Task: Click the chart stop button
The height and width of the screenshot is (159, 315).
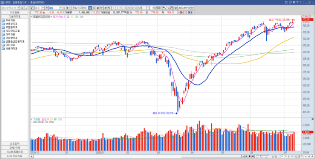Action: pos(250,156)
